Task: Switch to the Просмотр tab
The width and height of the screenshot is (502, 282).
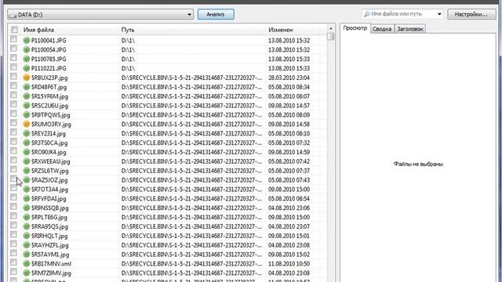Action: click(355, 28)
